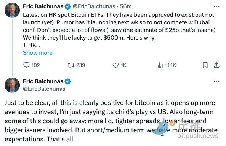Screen dimensions: 226x146
Task: Bookmark the first Eric Balchunas tweet
Action: 205,65
